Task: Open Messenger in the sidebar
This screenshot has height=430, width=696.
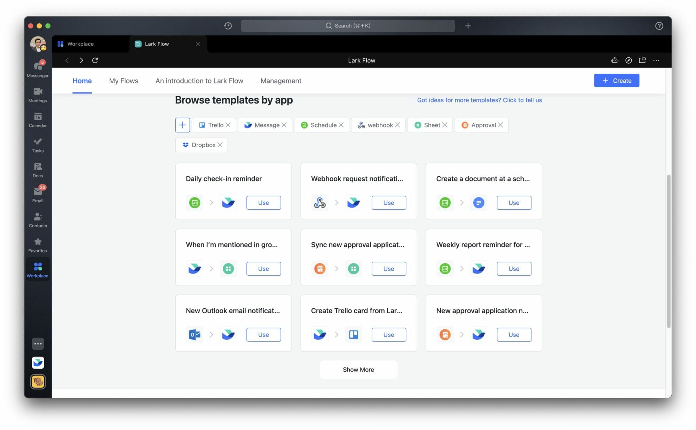Action: (38, 70)
